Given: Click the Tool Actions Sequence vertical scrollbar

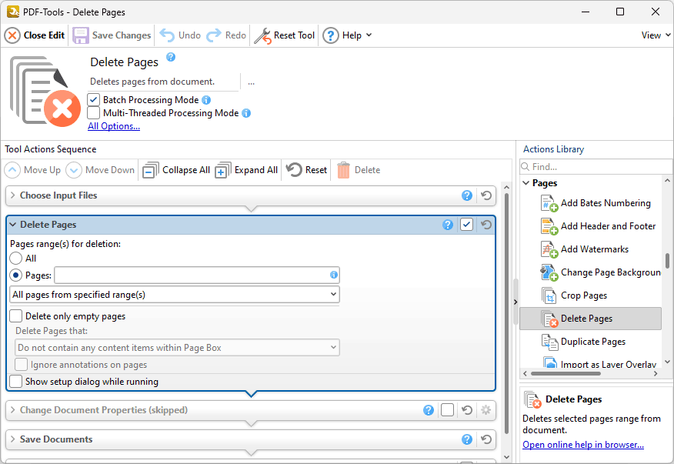Looking at the screenshot, I should point(506,314).
